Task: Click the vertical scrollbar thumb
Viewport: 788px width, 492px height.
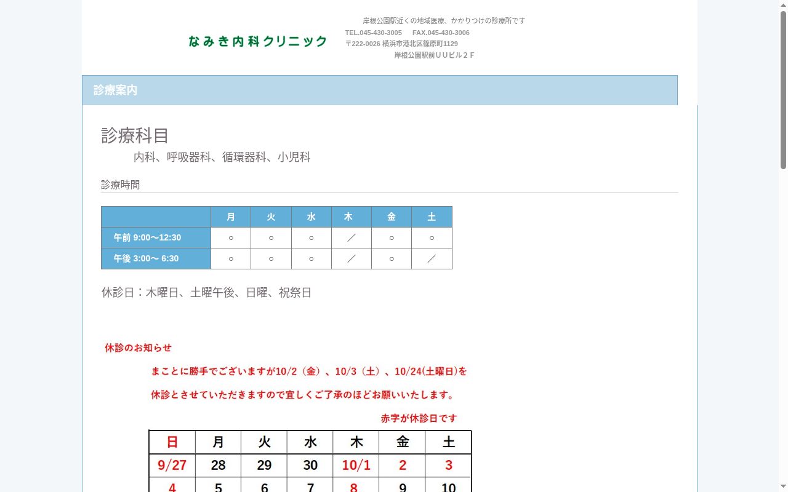Action: point(783,90)
